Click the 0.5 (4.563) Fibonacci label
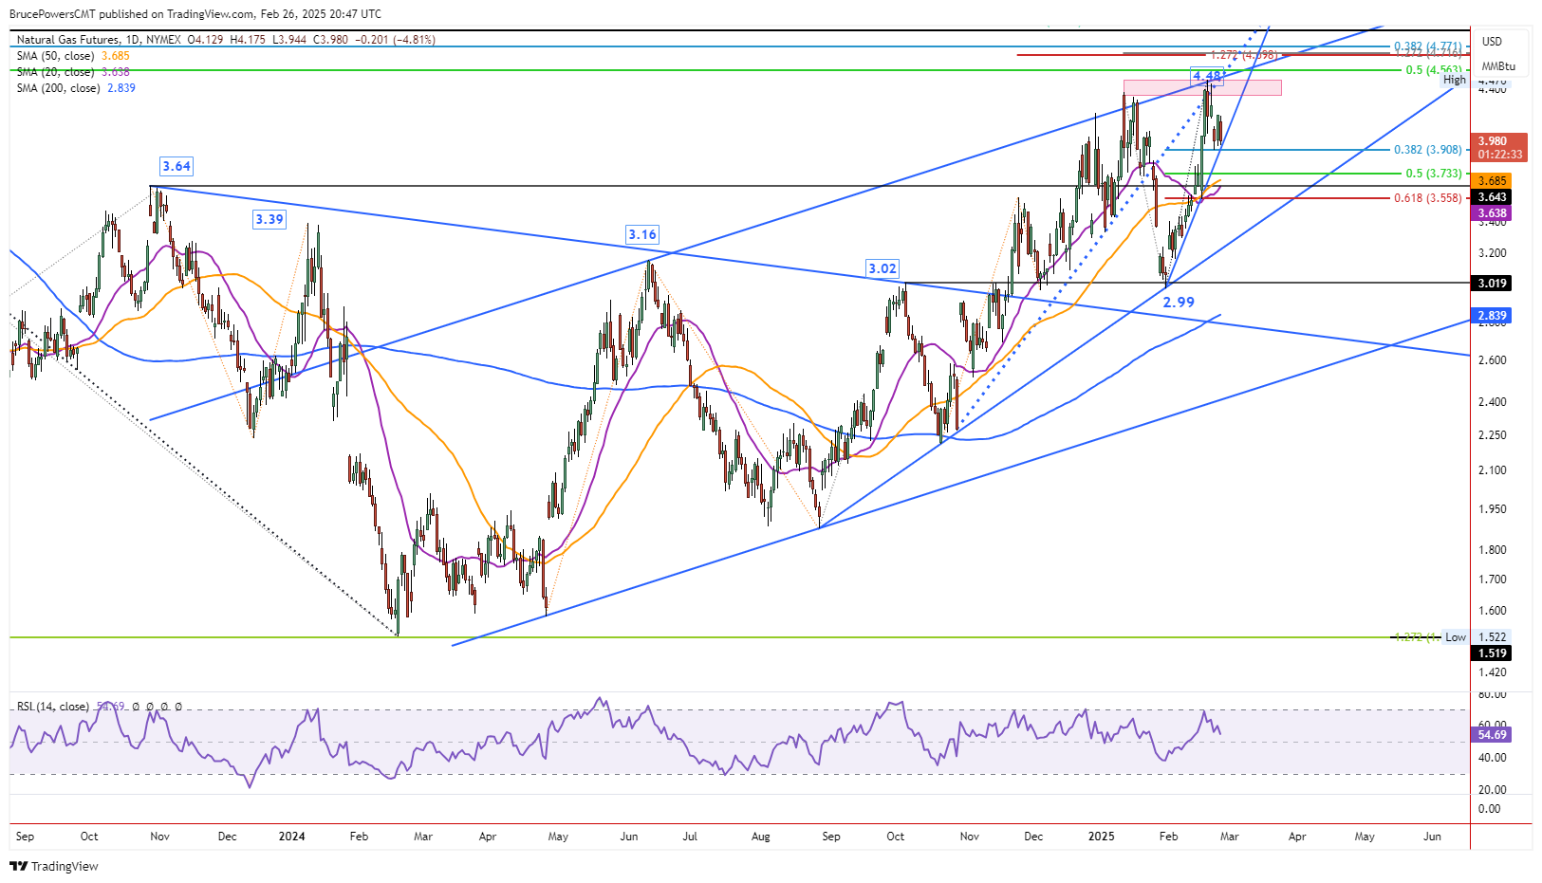Screen dimensions: 1542x883 coord(1433,70)
